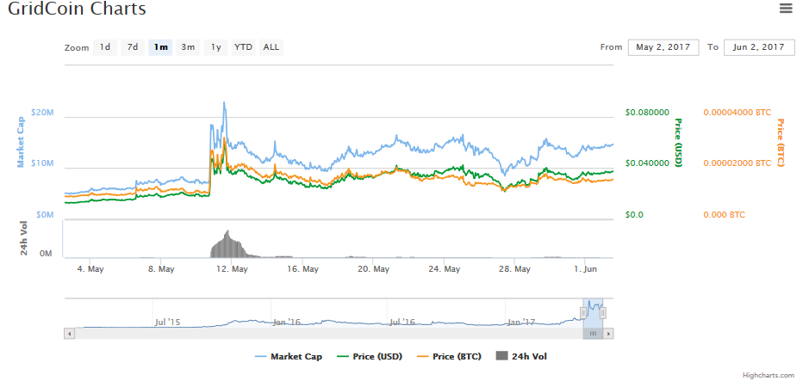Click the Jul '16 navigator label
This screenshot has height=381, width=809.
click(402, 323)
